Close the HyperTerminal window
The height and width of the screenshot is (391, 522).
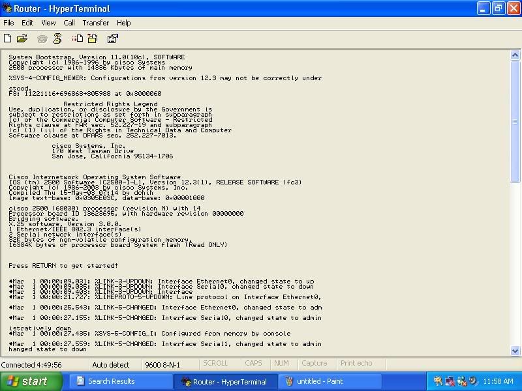pyautogui.click(x=514, y=8)
